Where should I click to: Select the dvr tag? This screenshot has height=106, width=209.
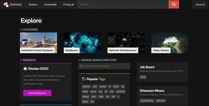tap(92, 102)
